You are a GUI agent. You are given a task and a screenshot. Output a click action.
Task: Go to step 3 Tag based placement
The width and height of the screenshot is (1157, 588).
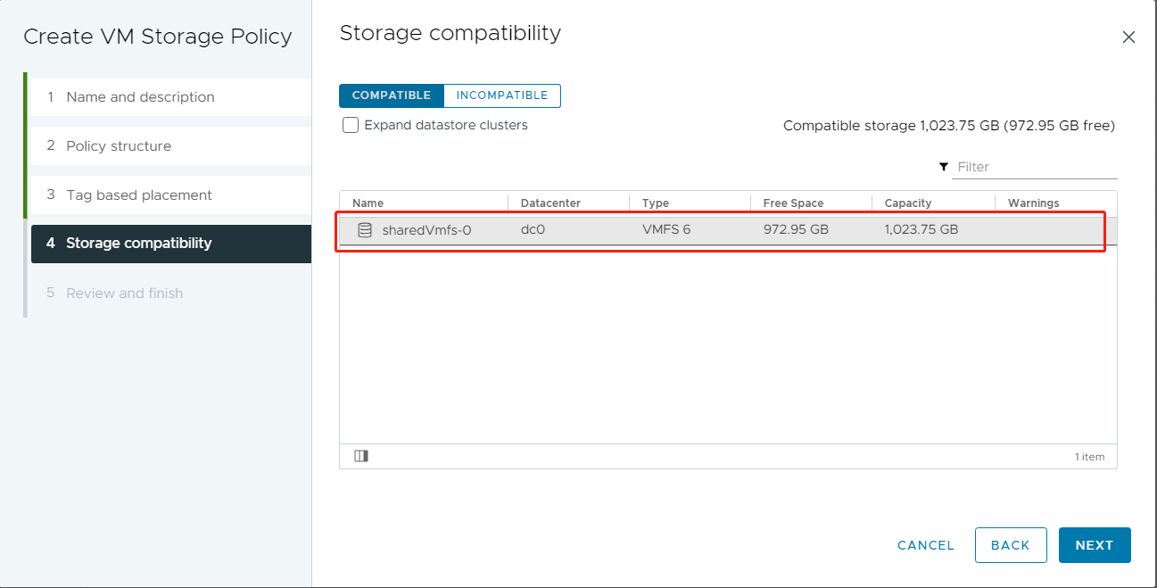pos(170,195)
